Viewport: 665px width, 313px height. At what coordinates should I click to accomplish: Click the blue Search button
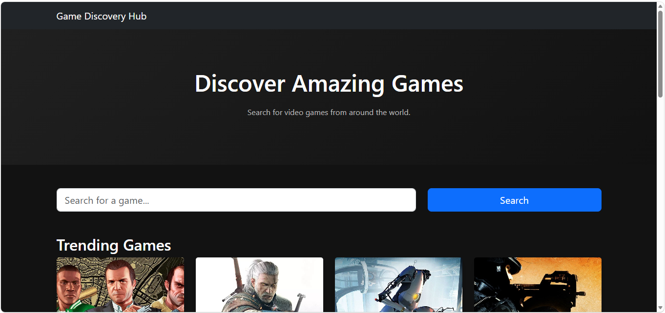(x=515, y=200)
